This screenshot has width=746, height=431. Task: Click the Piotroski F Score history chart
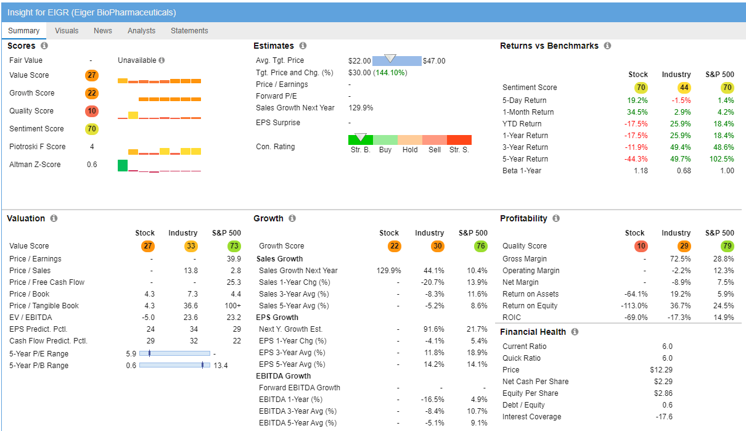pyautogui.click(x=164, y=151)
